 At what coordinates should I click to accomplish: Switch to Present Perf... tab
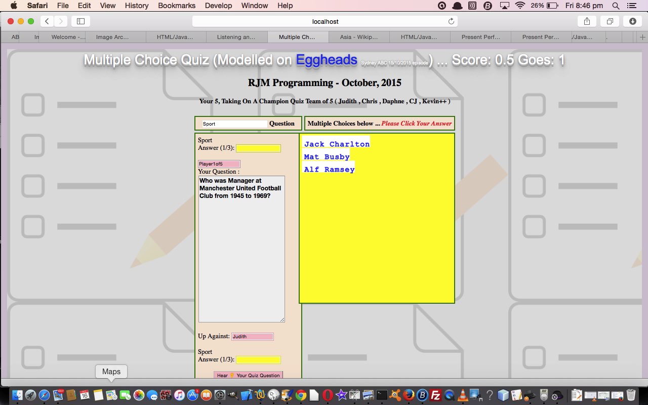coord(480,37)
